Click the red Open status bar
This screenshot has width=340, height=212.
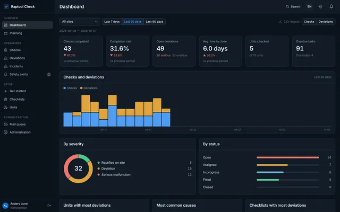point(287,157)
